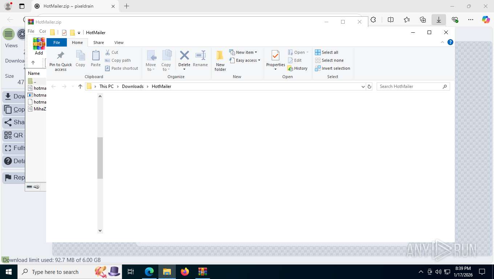Click the search magnifier in Search HotMailer
This screenshot has width=494, height=279.
(x=445, y=86)
